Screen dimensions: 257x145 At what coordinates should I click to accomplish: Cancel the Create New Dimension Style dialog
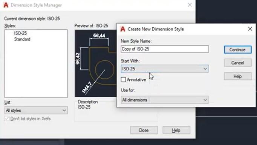click(238, 63)
